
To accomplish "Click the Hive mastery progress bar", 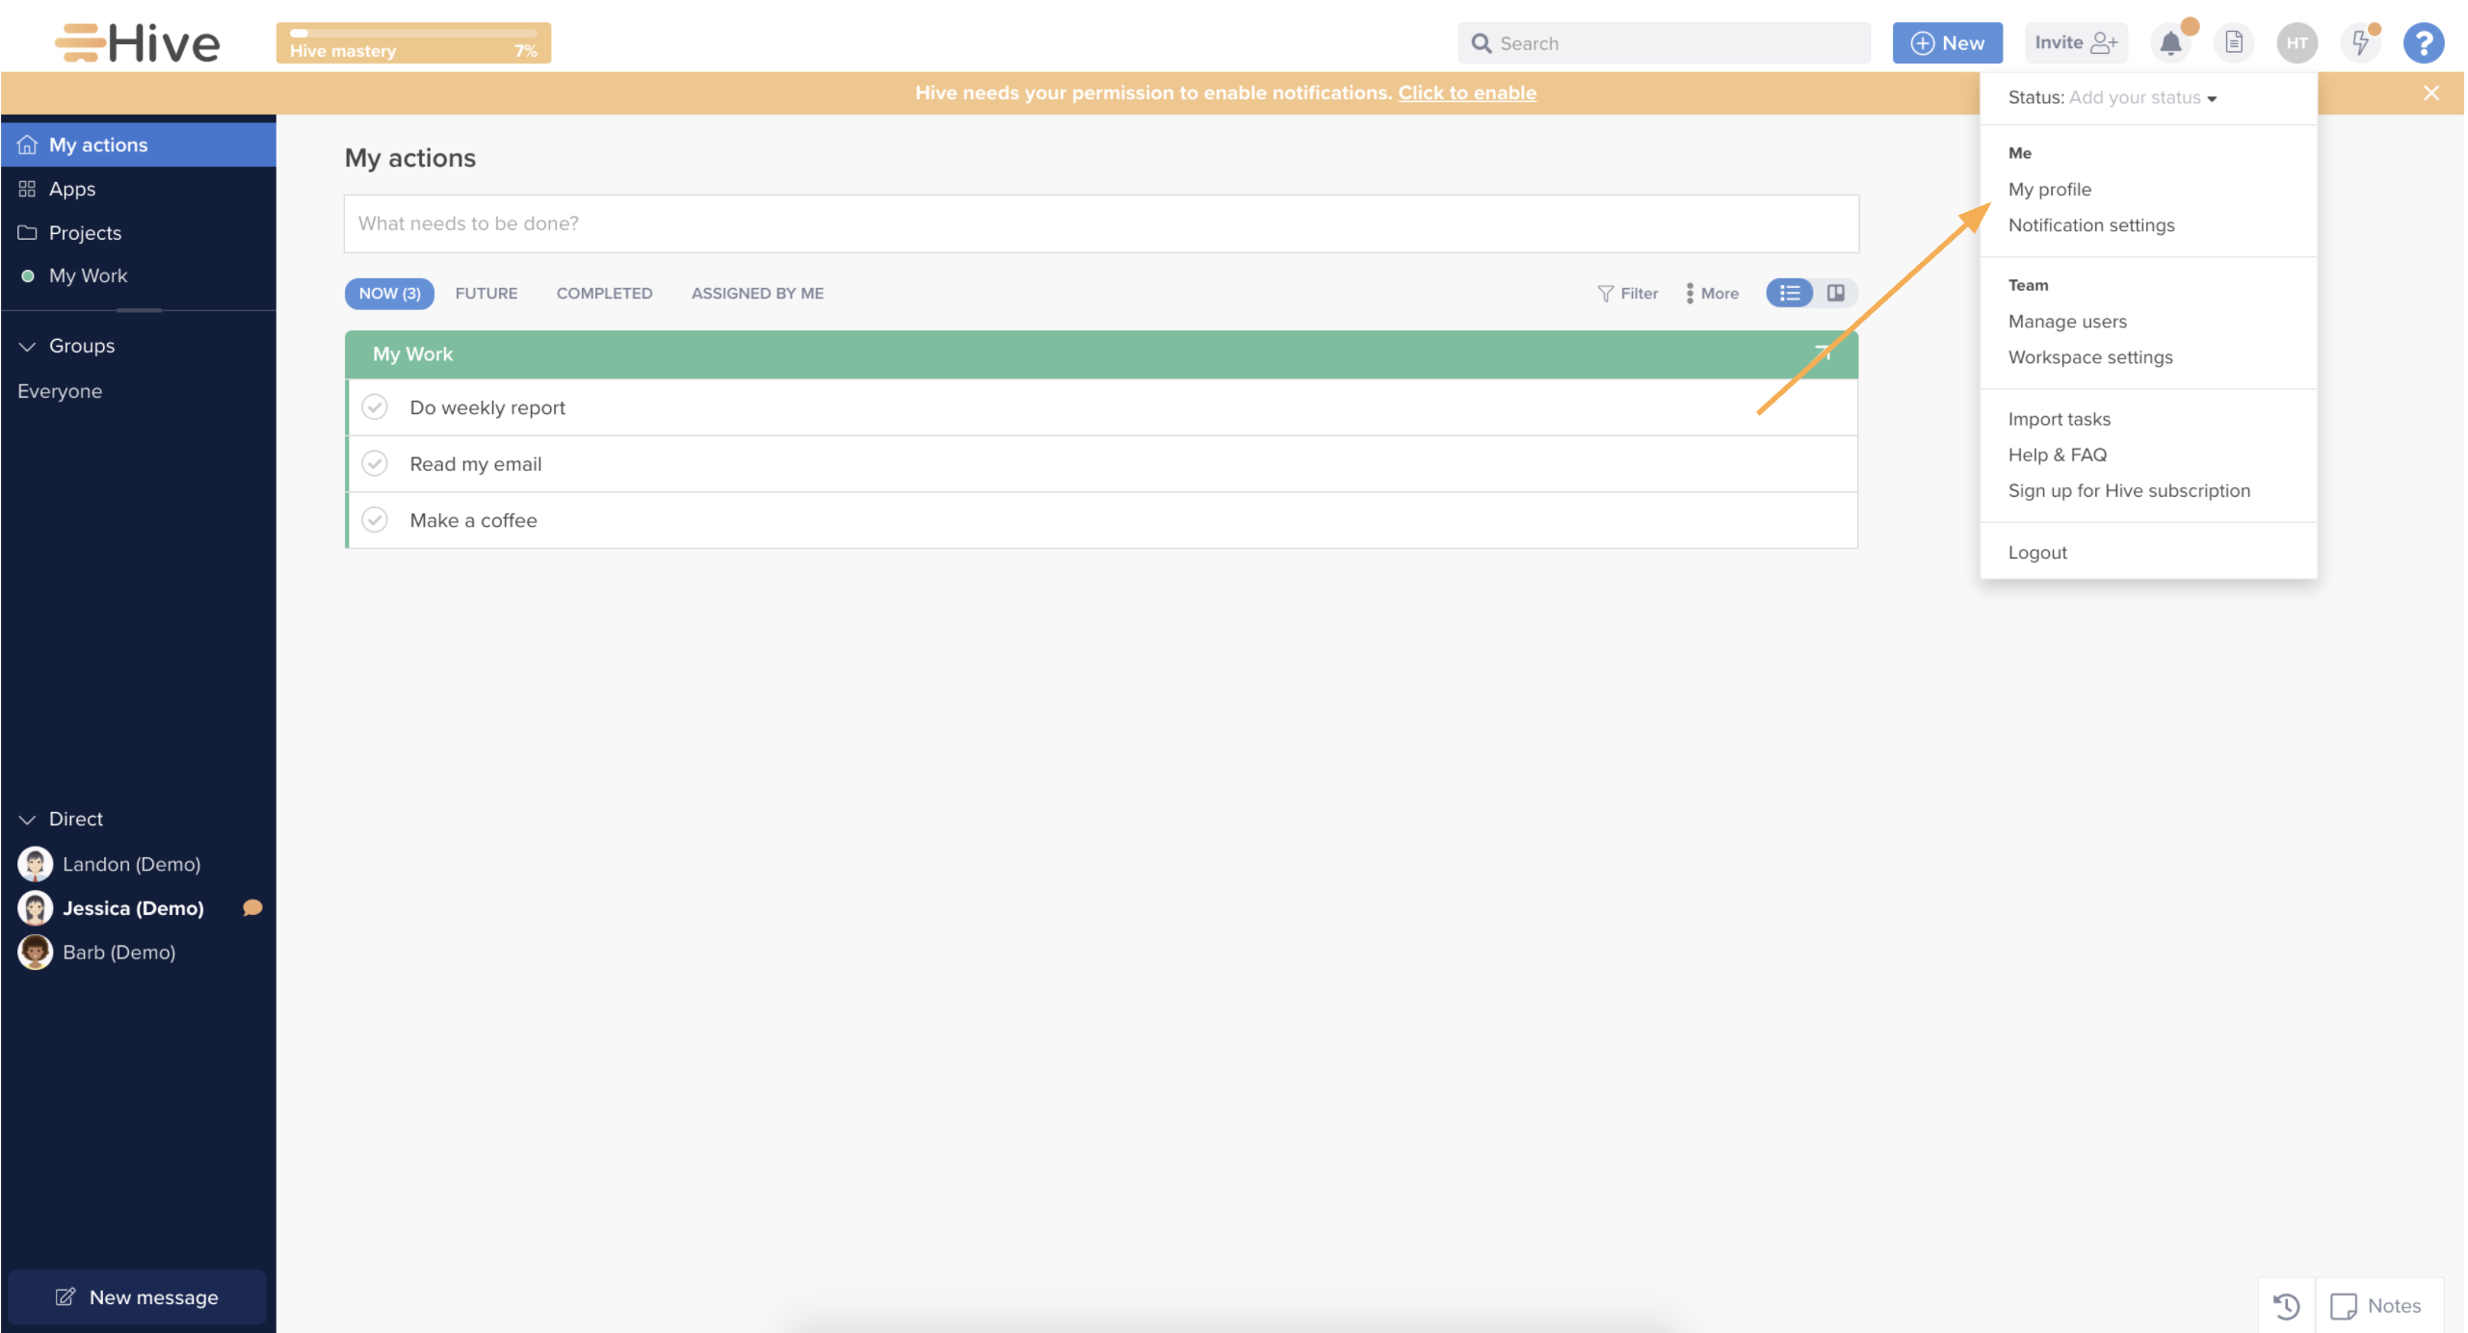I will coord(413,43).
